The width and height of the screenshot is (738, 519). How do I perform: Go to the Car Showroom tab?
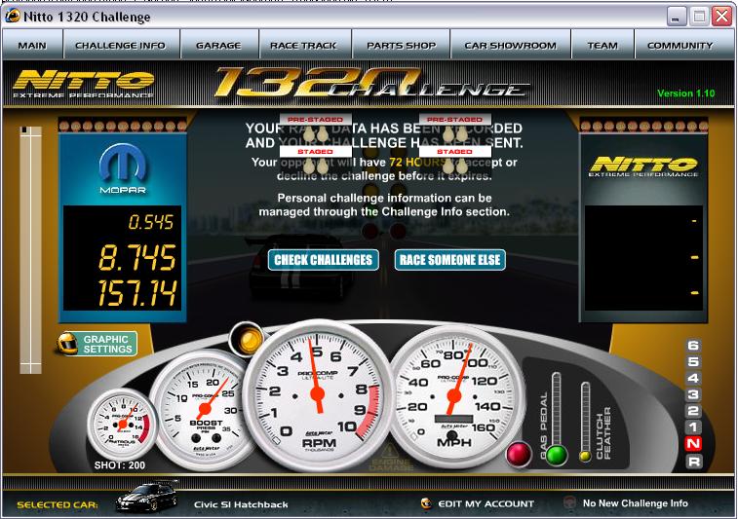[510, 45]
